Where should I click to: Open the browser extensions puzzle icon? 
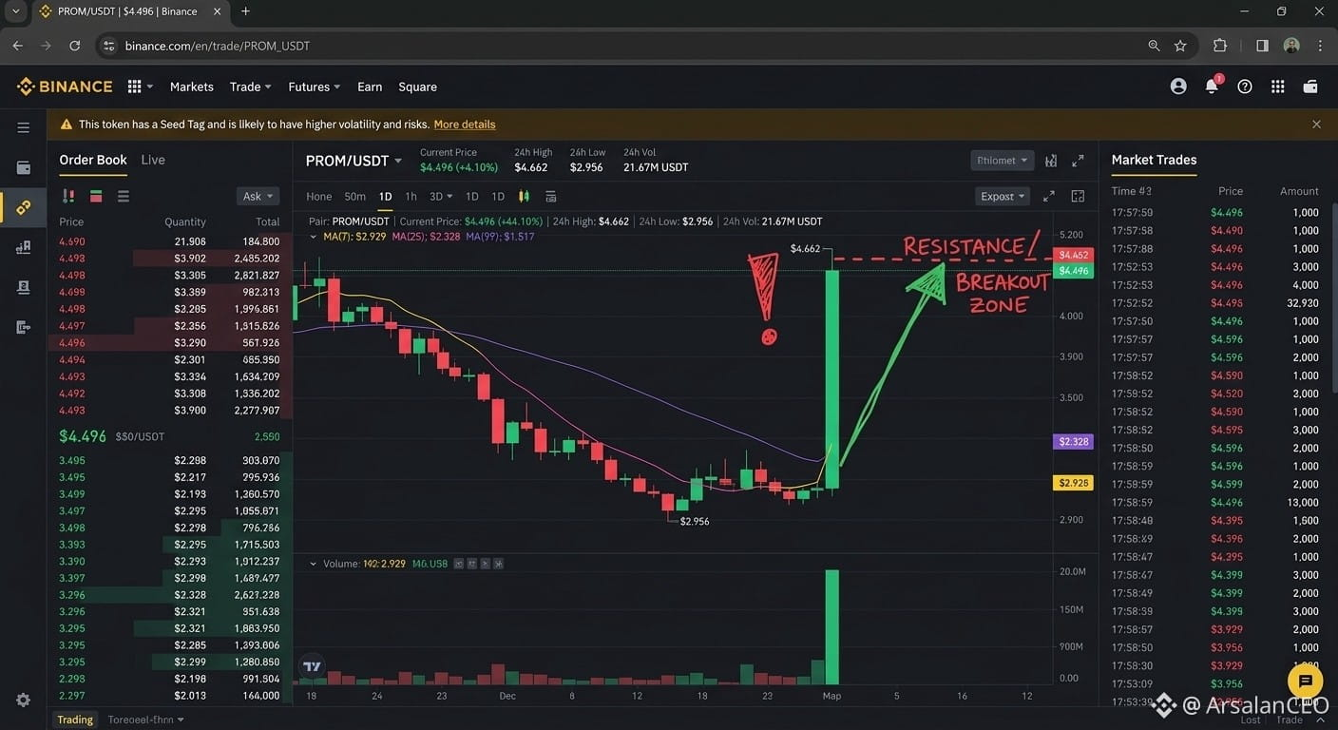pyautogui.click(x=1220, y=46)
